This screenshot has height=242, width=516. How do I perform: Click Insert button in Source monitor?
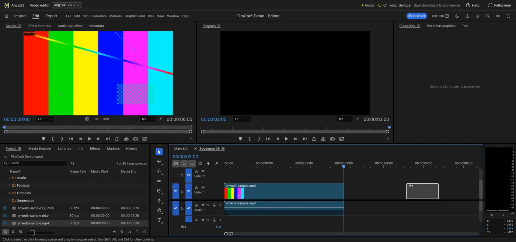click(117, 139)
